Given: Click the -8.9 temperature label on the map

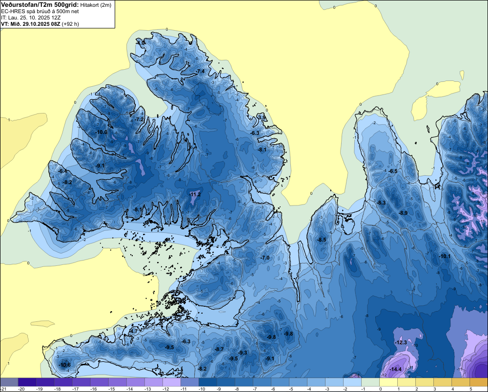Looking at the screenshot, I should [x=403, y=213].
